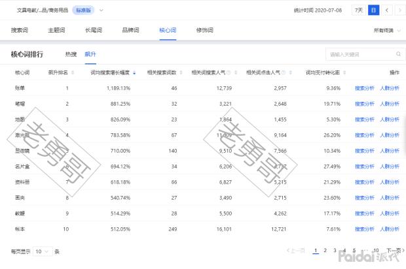Sort by 相关搜索词数 arrow icon
406x269 pixels.
pyautogui.click(x=181, y=72)
